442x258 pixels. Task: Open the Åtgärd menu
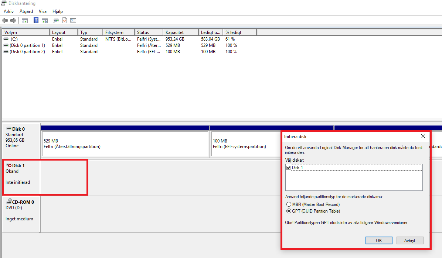[26, 11]
